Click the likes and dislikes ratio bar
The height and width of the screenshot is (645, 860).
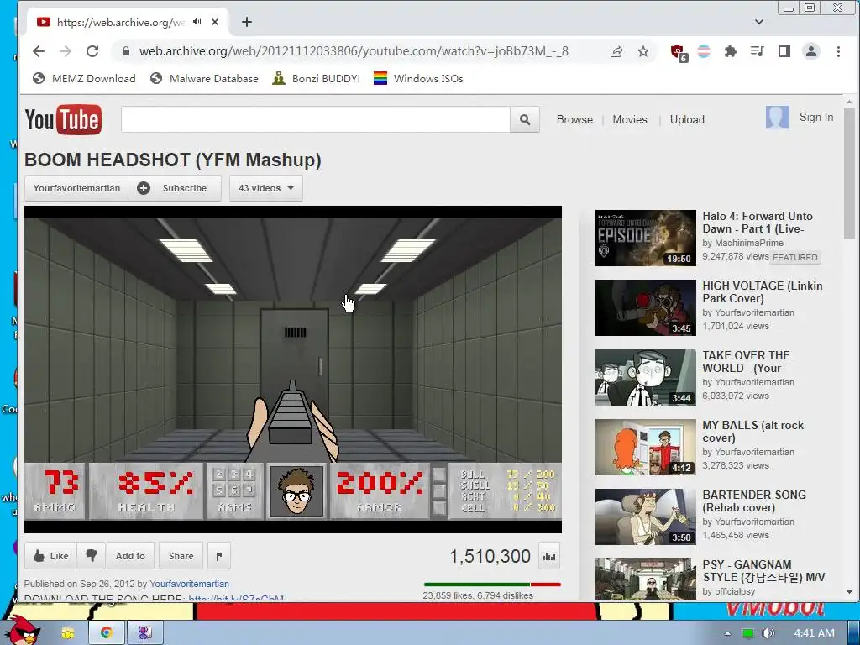pos(492,585)
